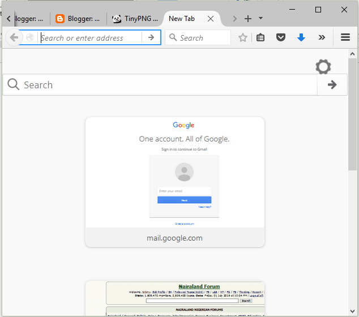
Task: Switch to Blogger tab with orange icon
Action: click(78, 19)
